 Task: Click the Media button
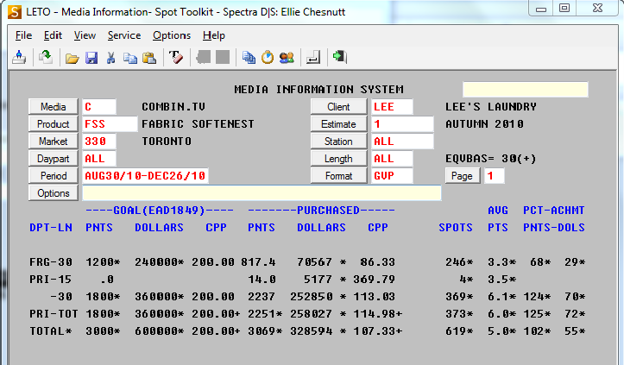pyautogui.click(x=54, y=107)
